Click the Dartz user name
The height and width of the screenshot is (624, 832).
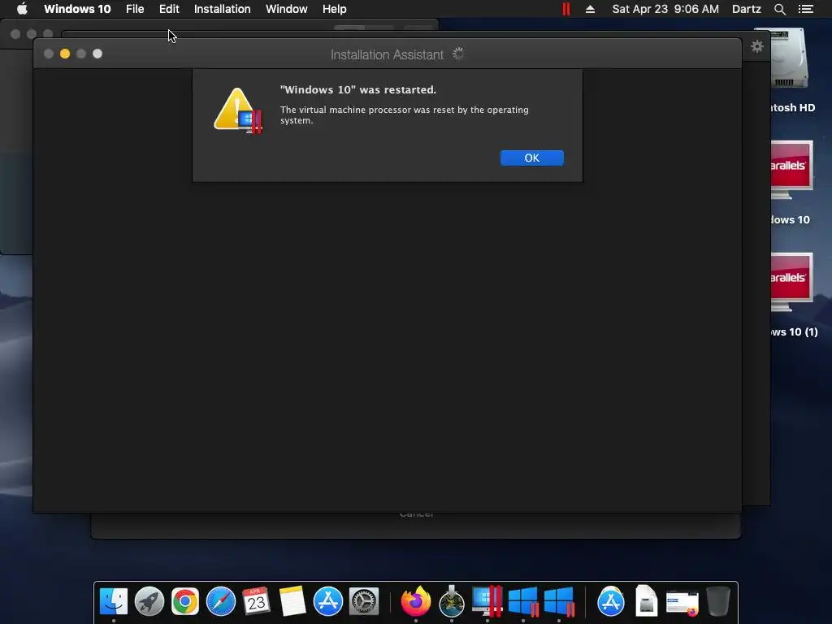tap(746, 9)
